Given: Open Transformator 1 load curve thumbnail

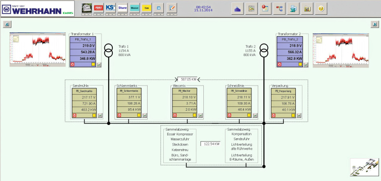Looking at the screenshot, I should [38, 50].
